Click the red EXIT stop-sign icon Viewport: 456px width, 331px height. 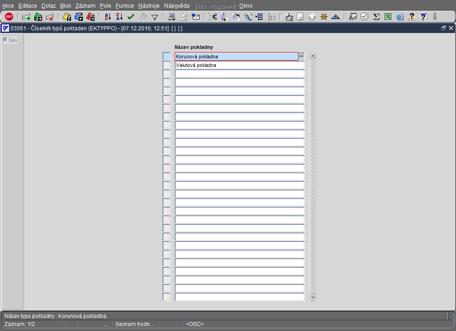(x=9, y=17)
